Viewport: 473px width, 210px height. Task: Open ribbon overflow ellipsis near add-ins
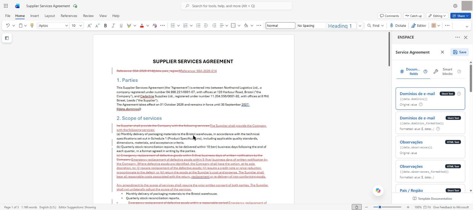[447, 26]
